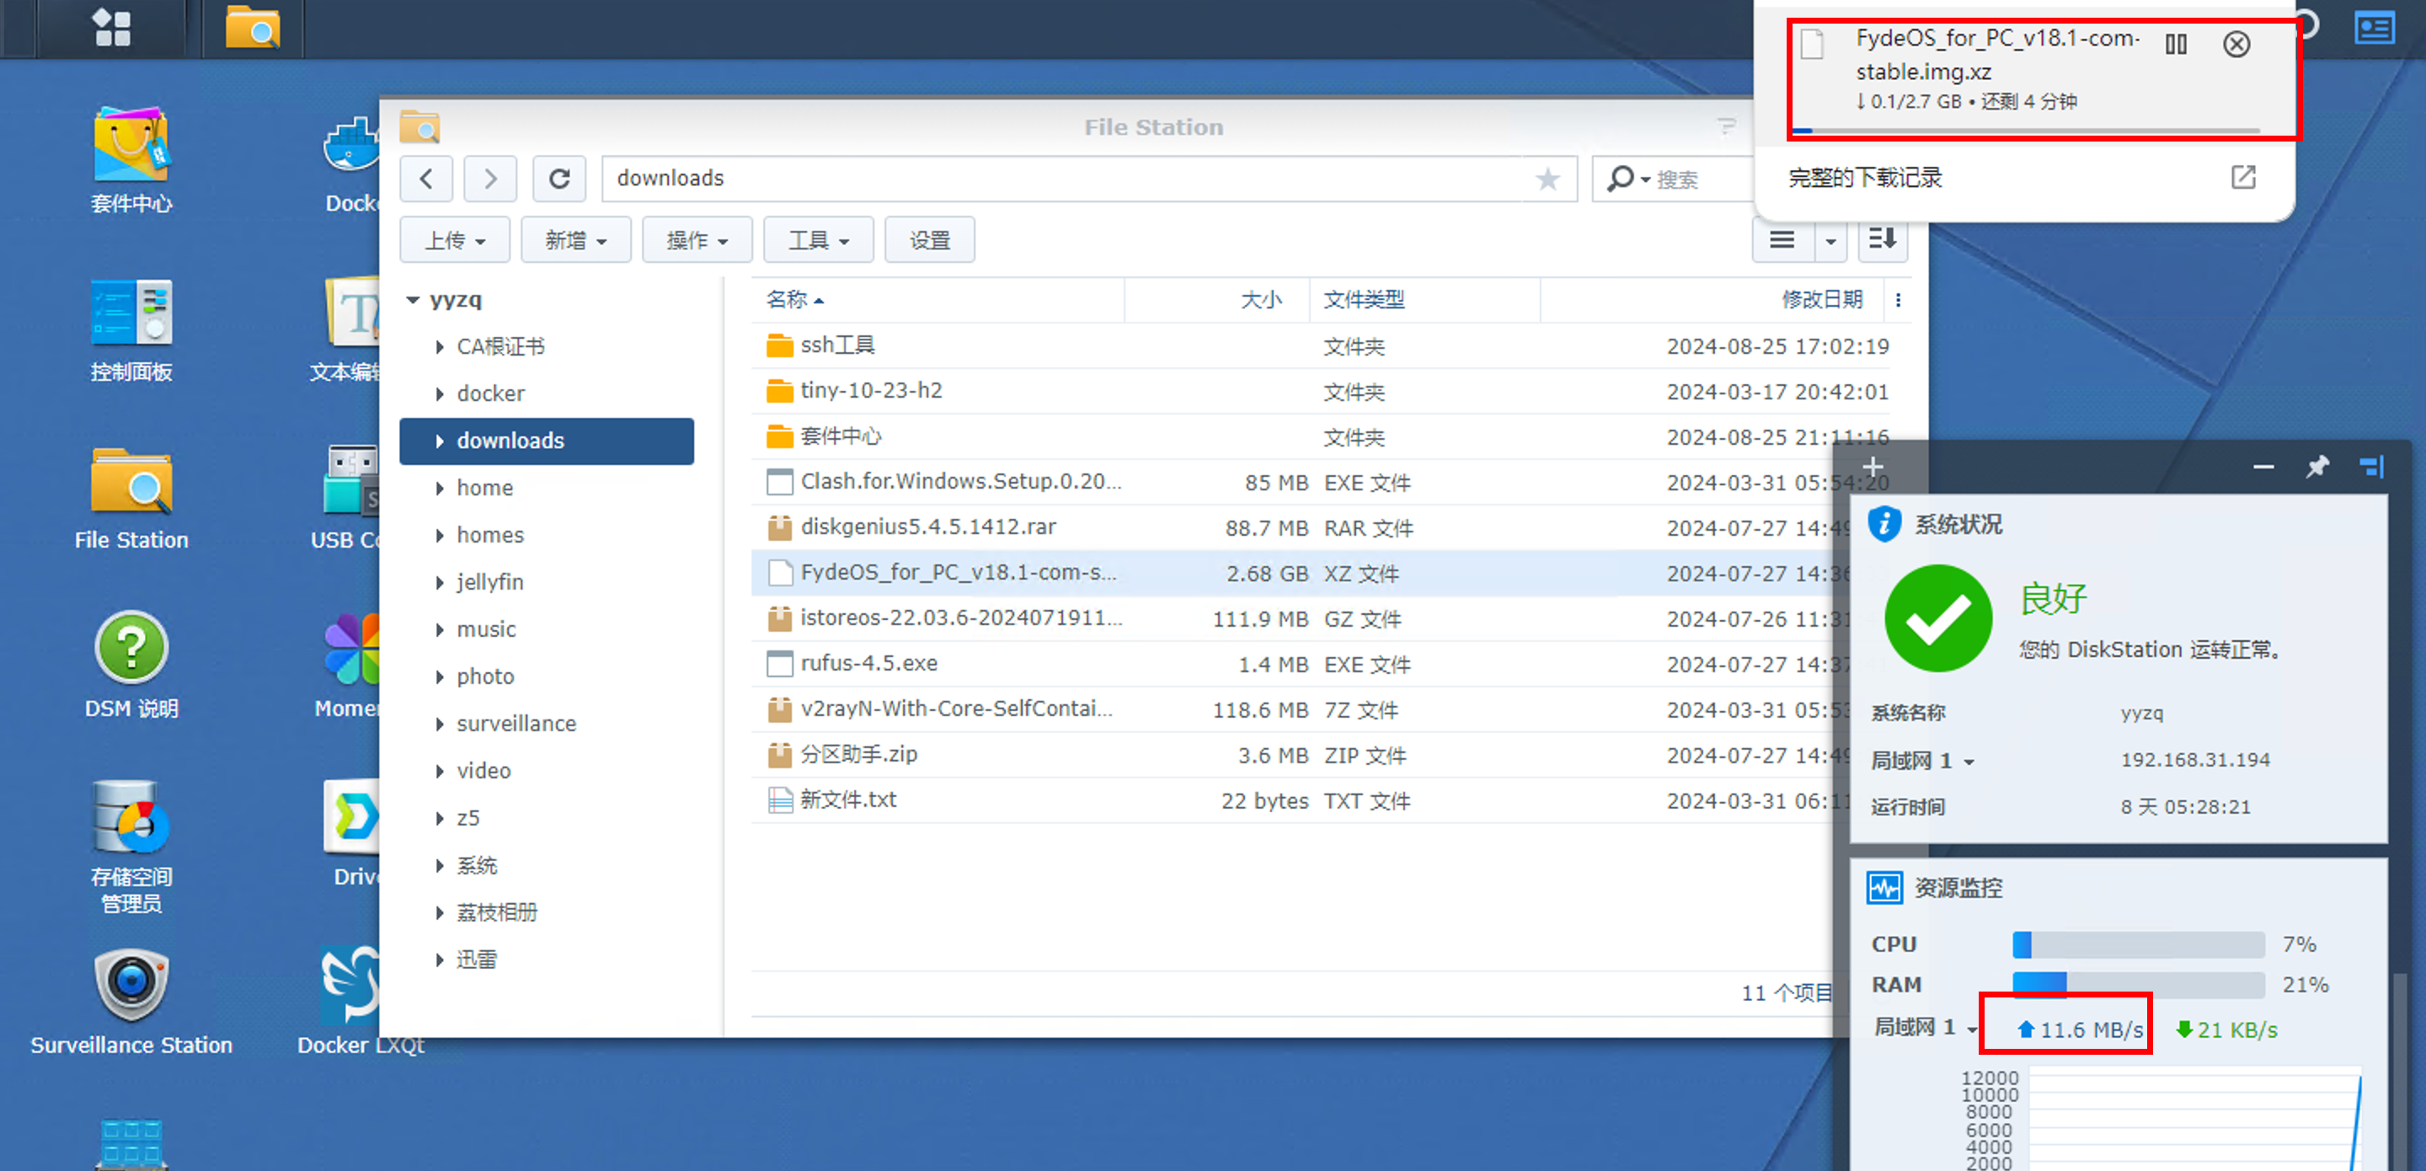The height and width of the screenshot is (1171, 2426).
Task: Pause the FydeOS download
Action: click(2176, 43)
